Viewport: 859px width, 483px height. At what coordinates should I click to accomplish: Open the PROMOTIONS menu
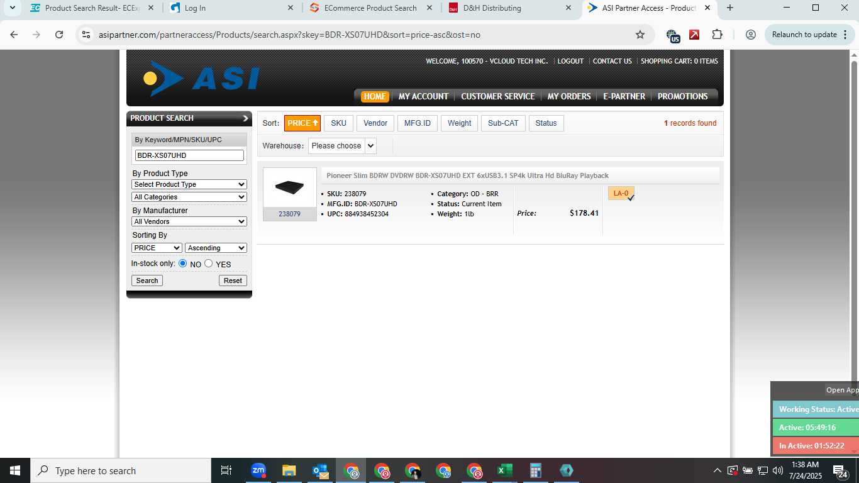pos(683,96)
